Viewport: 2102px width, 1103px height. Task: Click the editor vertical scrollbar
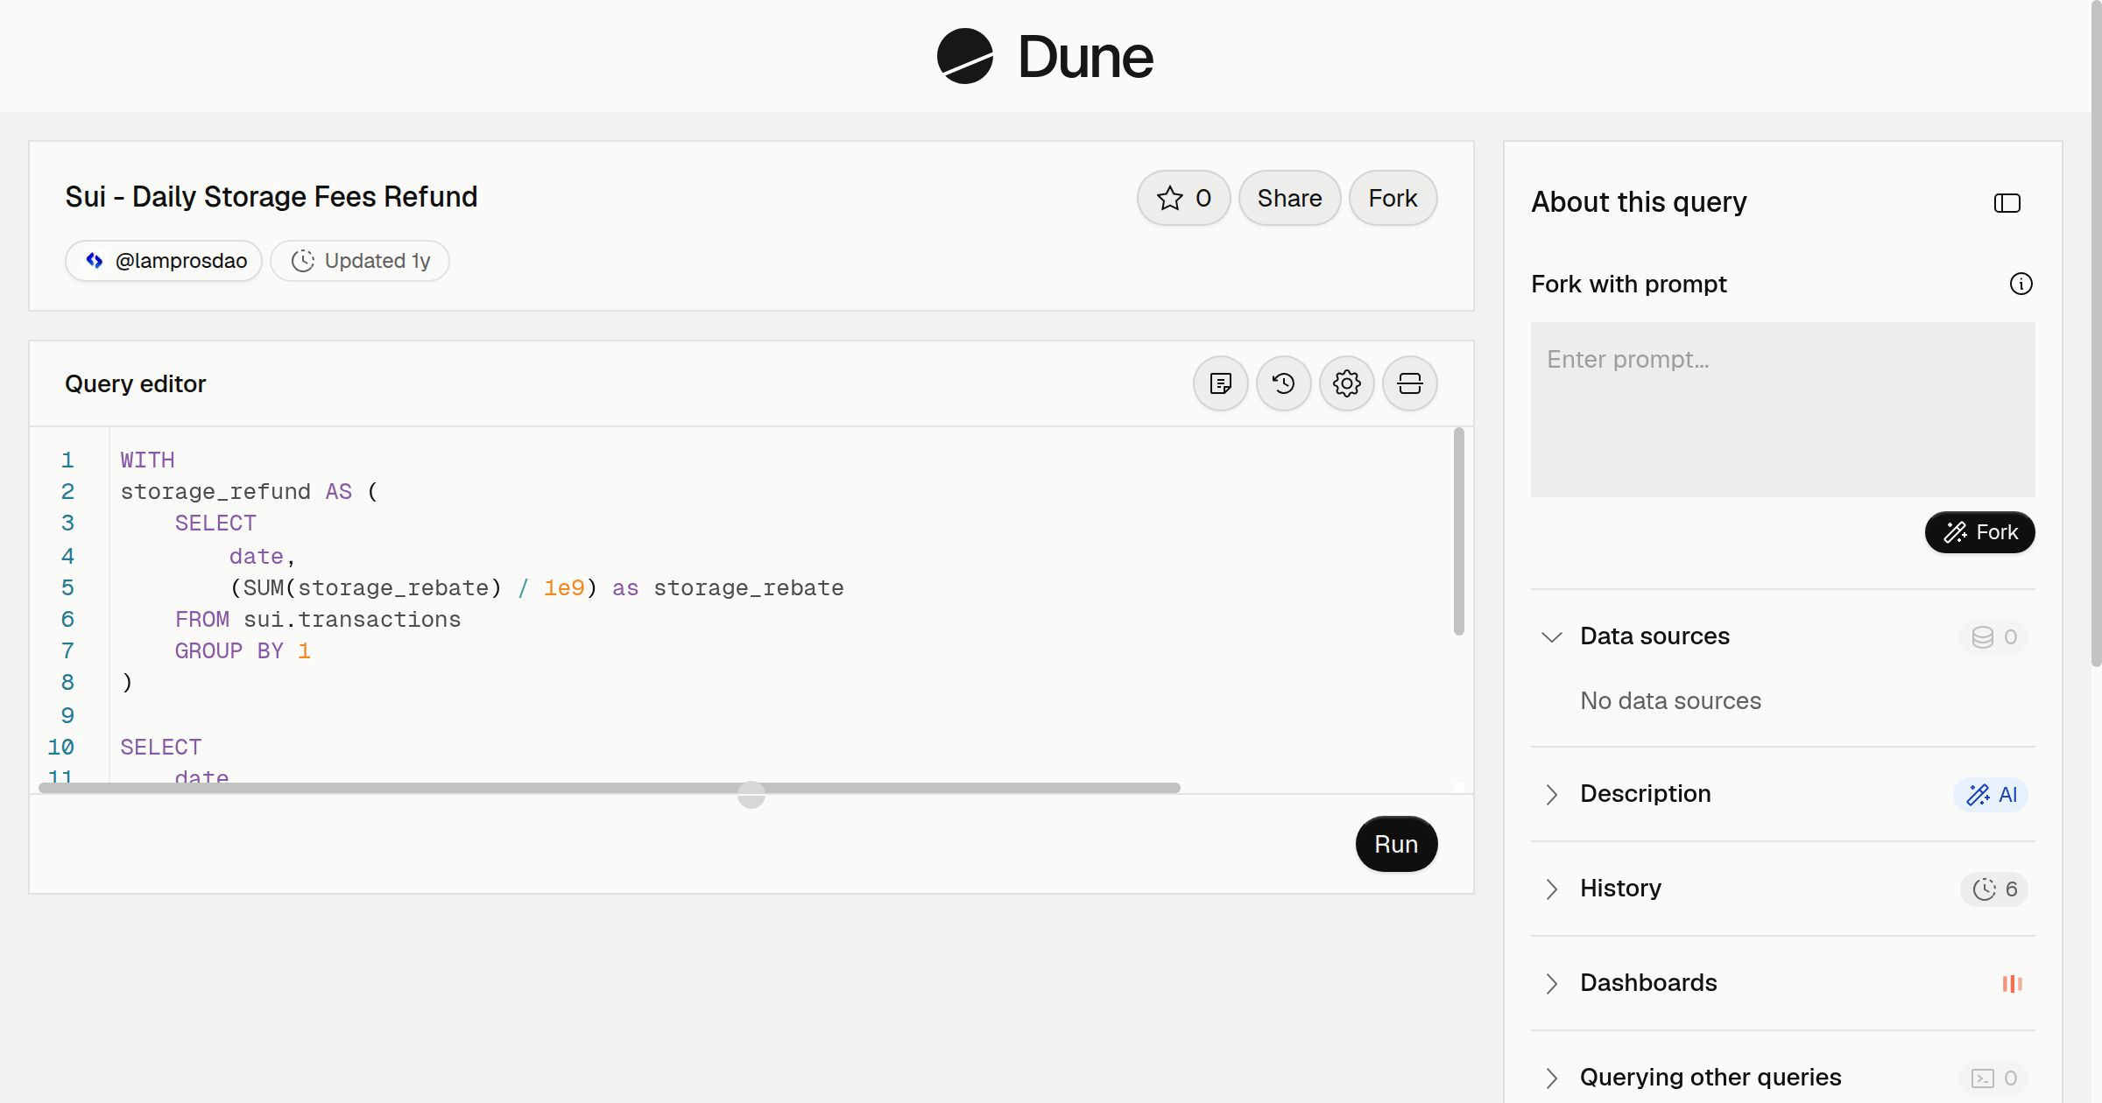pyautogui.click(x=1458, y=531)
